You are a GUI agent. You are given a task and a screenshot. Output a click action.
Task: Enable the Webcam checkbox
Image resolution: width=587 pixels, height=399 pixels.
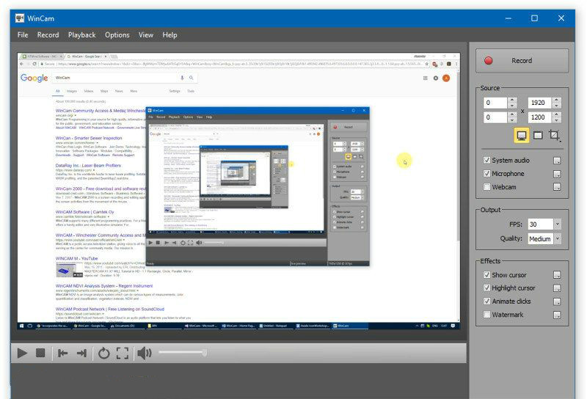(486, 187)
